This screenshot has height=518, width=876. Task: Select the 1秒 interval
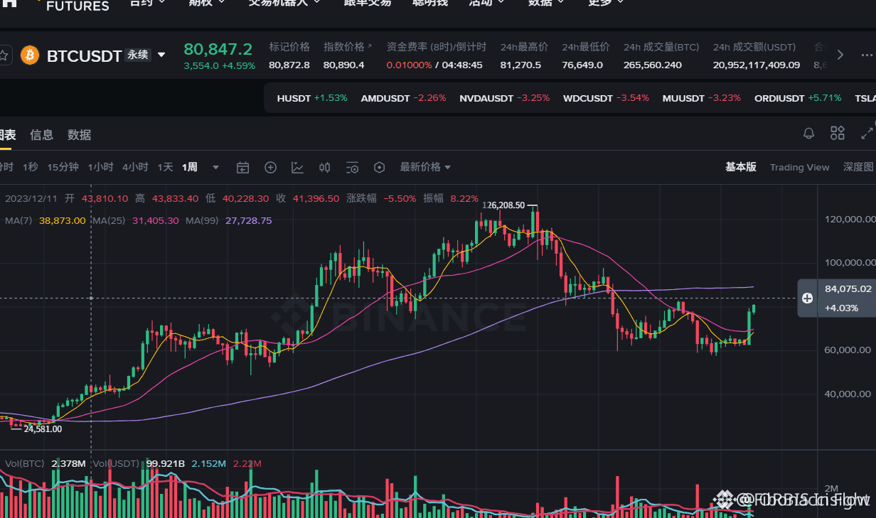pos(30,167)
